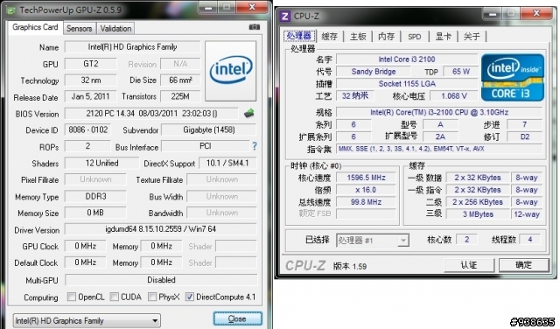
Task: Click the BIOS Version field
Action: point(151,113)
